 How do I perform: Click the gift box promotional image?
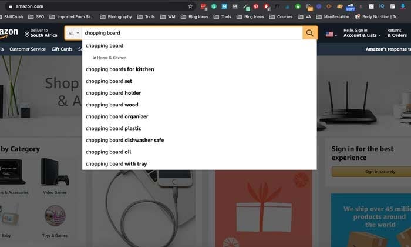(x=264, y=208)
